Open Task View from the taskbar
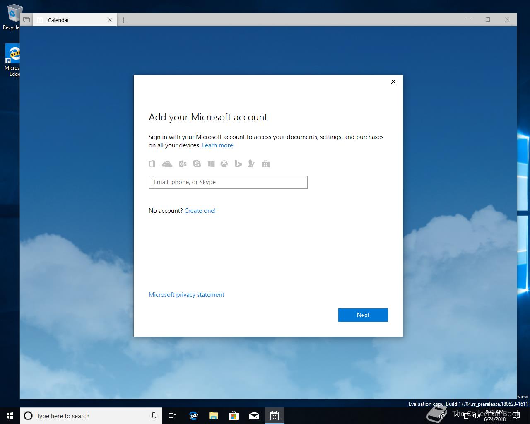Image resolution: width=530 pixels, height=424 pixels. pyautogui.click(x=172, y=416)
